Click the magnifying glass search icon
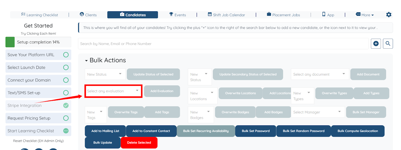This screenshot has width=401, height=150. point(388,44)
